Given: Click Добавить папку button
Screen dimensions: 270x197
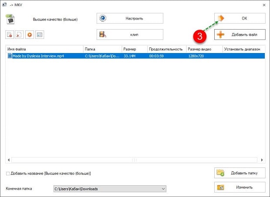Looking at the screenshot, I should pyautogui.click(x=240, y=173).
